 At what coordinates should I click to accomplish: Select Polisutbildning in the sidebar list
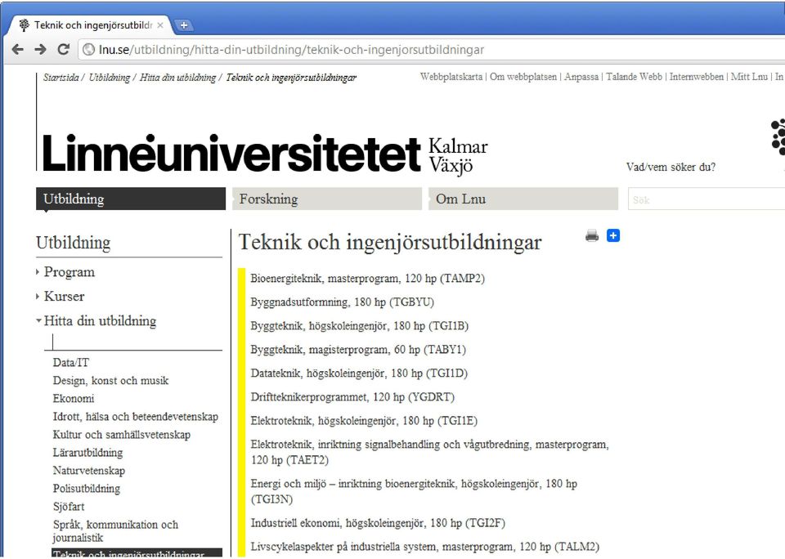click(x=87, y=489)
